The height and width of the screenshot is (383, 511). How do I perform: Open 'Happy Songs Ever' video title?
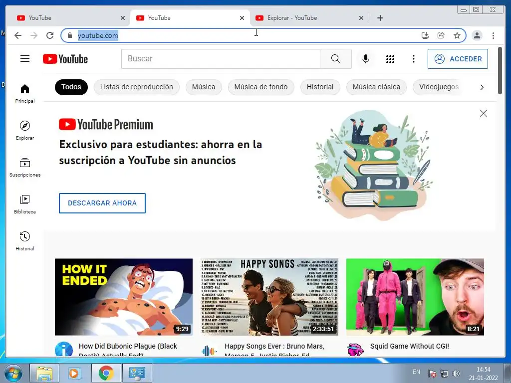(x=274, y=350)
